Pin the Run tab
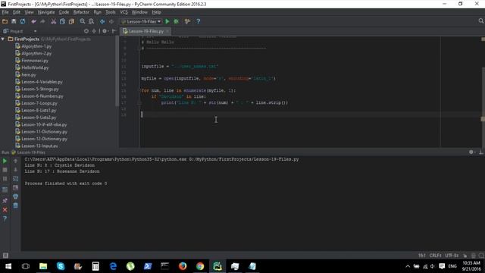 5,200
